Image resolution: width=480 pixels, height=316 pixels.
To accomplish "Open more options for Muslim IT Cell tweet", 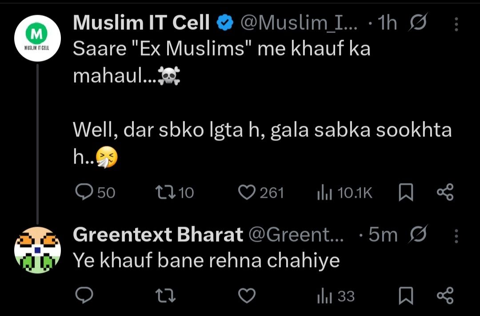I will [456, 25].
